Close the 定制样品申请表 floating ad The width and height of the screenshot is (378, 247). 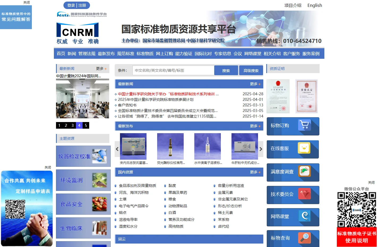[x=48, y=167]
